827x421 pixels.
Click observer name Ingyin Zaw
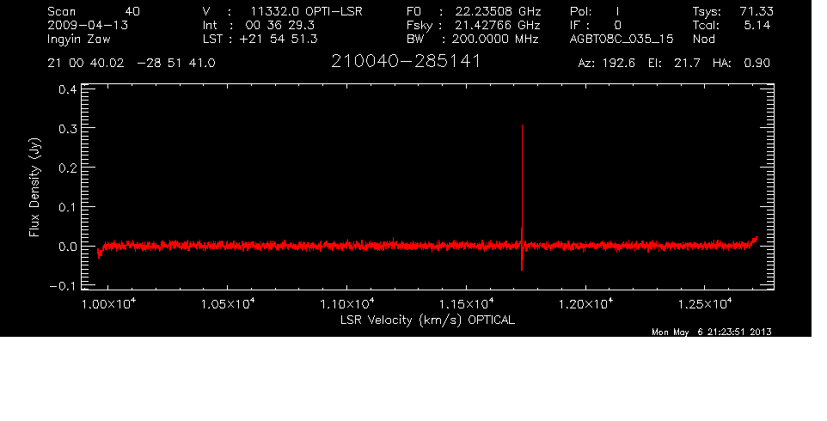coord(79,40)
